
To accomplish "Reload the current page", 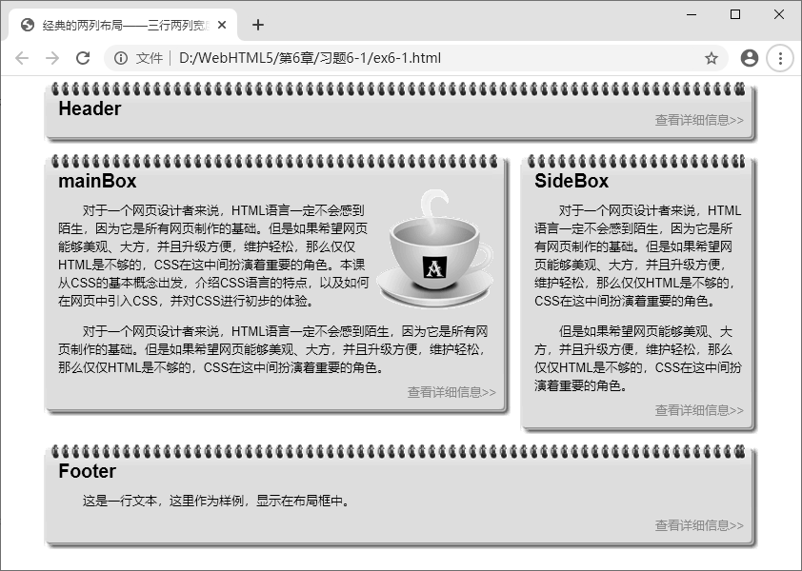I will click(x=82, y=57).
